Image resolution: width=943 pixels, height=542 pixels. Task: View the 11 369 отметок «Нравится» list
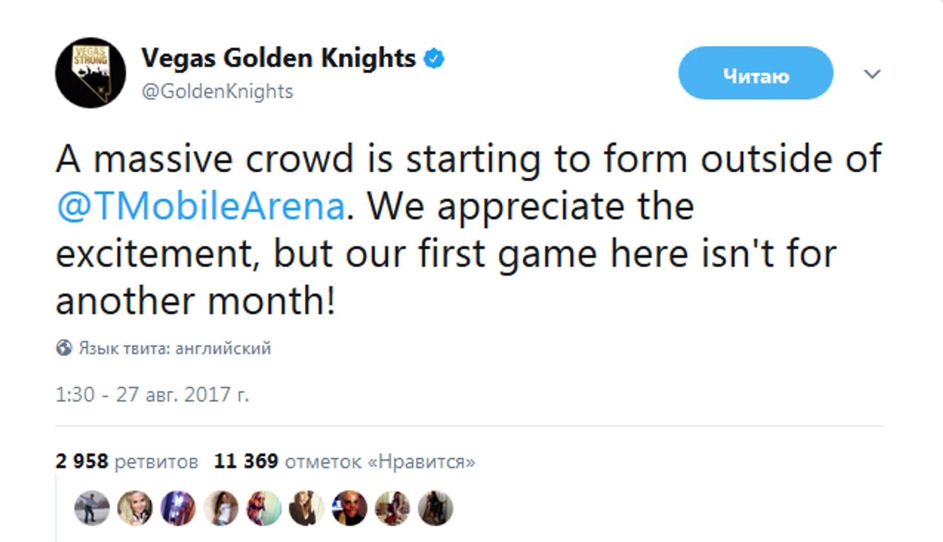pyautogui.click(x=344, y=461)
